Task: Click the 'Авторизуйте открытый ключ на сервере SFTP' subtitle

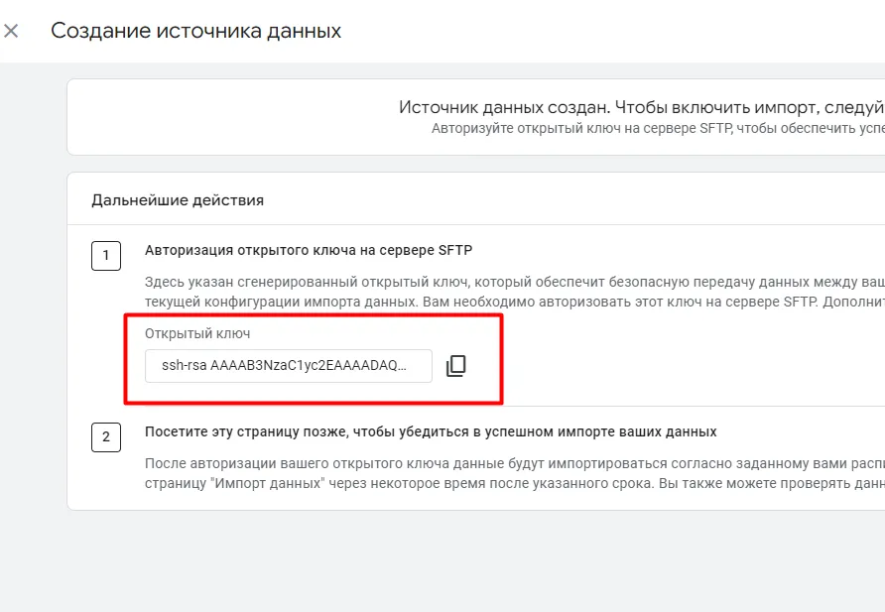Action: pos(658,129)
